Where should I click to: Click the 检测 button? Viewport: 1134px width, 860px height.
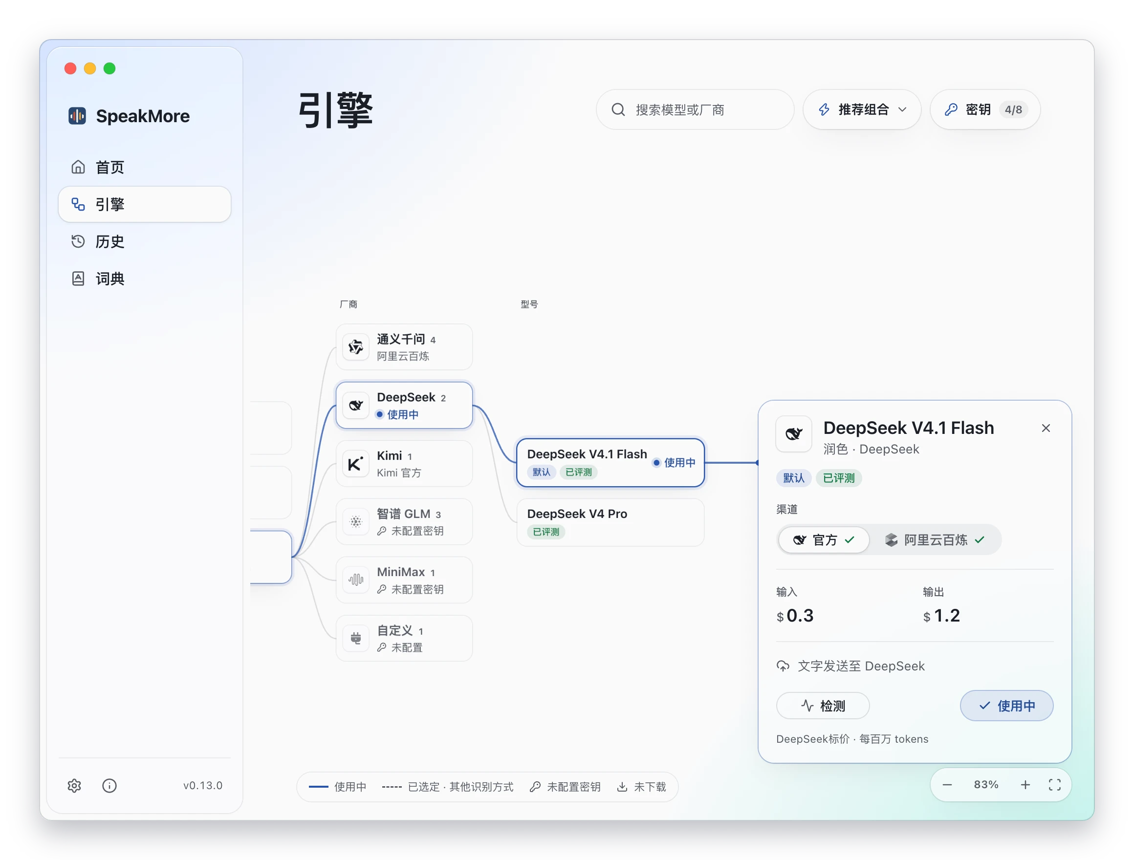pos(822,706)
